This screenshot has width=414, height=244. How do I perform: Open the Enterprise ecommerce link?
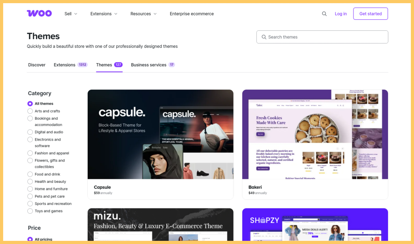192,14
